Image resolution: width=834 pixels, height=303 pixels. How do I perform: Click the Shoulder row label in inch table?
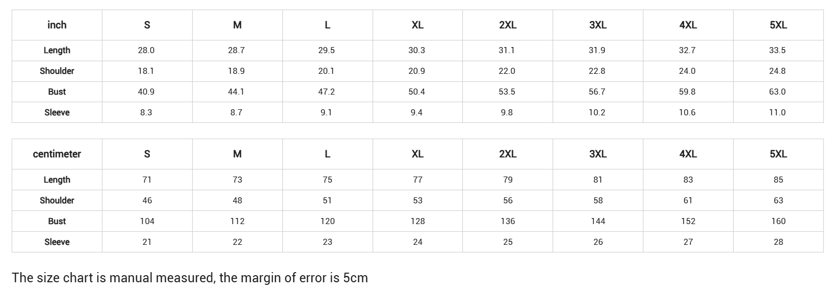(x=57, y=71)
